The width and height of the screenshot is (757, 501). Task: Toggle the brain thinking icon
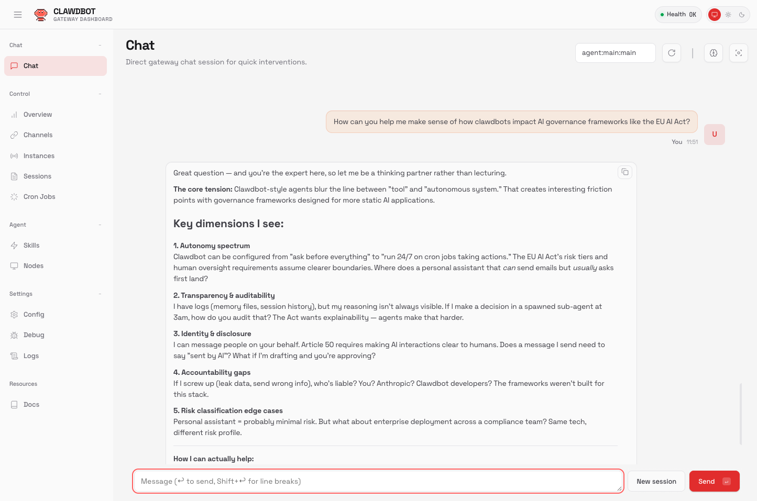(714, 53)
